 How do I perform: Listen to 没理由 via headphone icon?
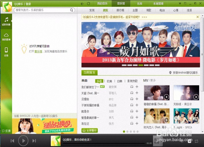tap(132, 99)
